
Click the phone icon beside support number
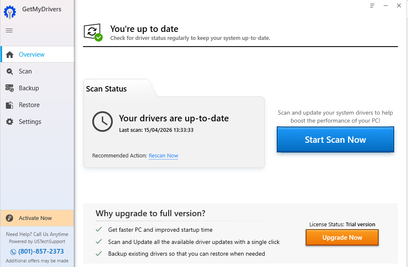[13, 252]
